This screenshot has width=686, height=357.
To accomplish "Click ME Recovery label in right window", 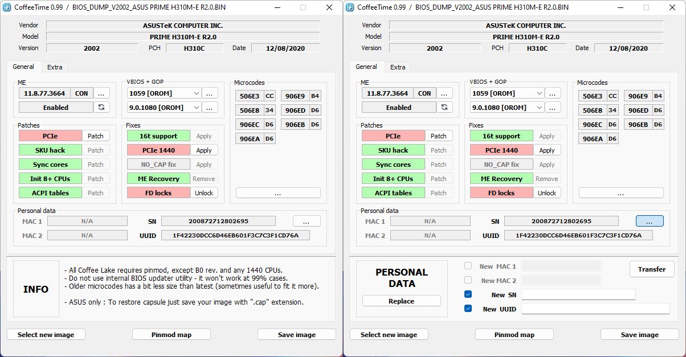I will click(501, 178).
